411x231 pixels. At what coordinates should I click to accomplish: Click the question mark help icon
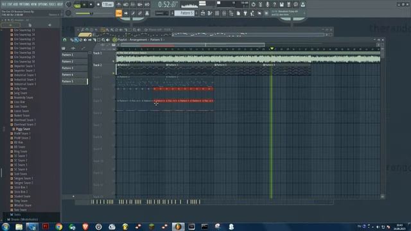[274, 4]
